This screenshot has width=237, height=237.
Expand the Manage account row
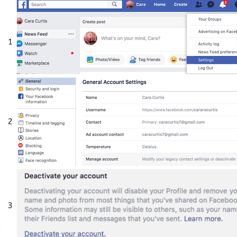click(x=160, y=159)
